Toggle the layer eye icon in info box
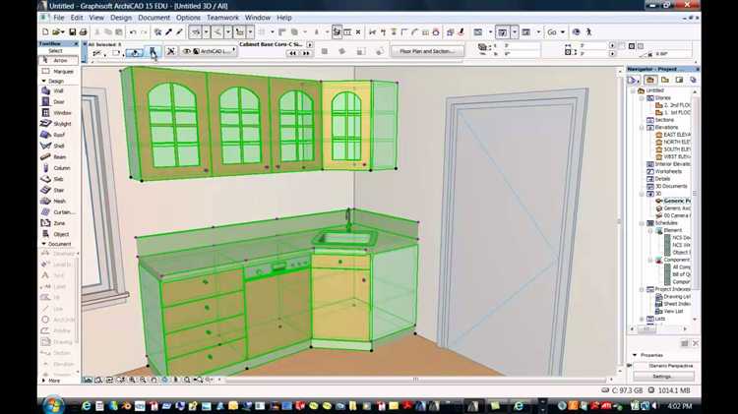 point(187,51)
